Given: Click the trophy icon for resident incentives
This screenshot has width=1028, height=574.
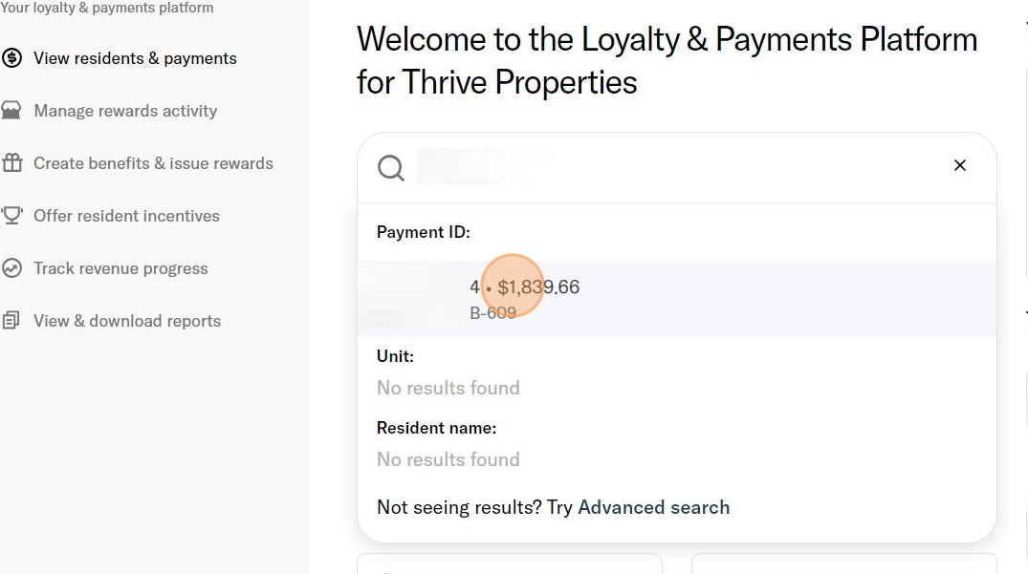Looking at the screenshot, I should tap(12, 216).
